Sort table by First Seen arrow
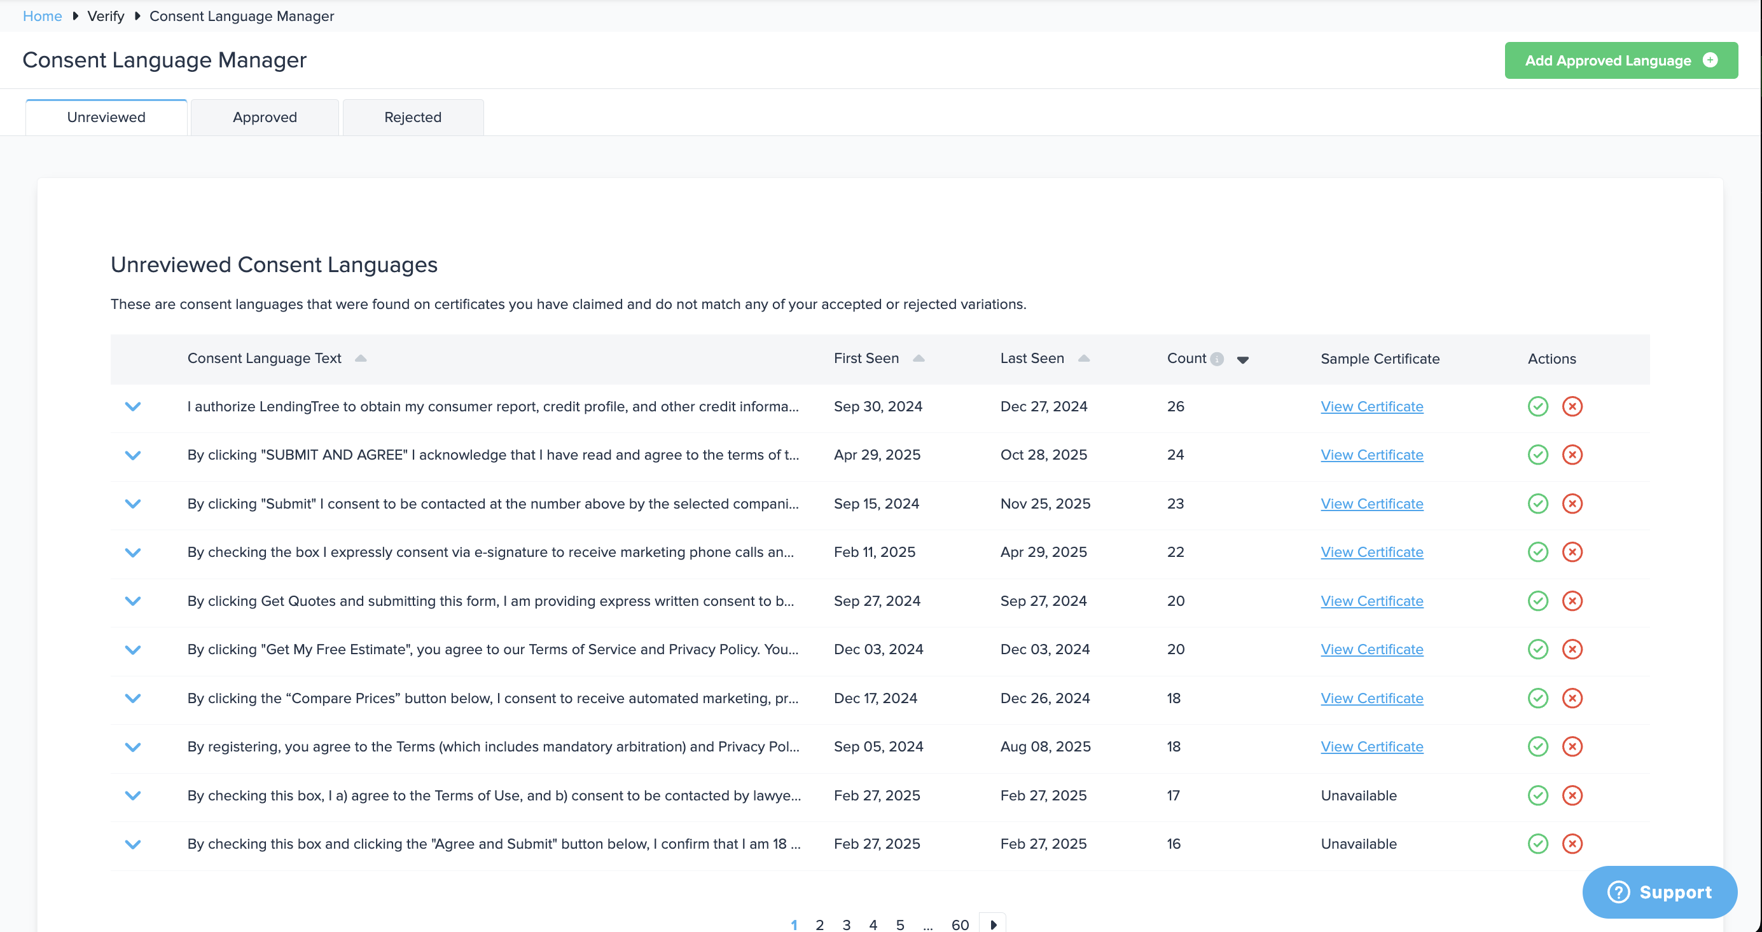The image size is (1762, 932). tap(919, 359)
